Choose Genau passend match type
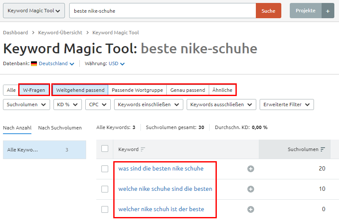Image resolution: width=339 pixels, height=220 pixels. (188, 90)
